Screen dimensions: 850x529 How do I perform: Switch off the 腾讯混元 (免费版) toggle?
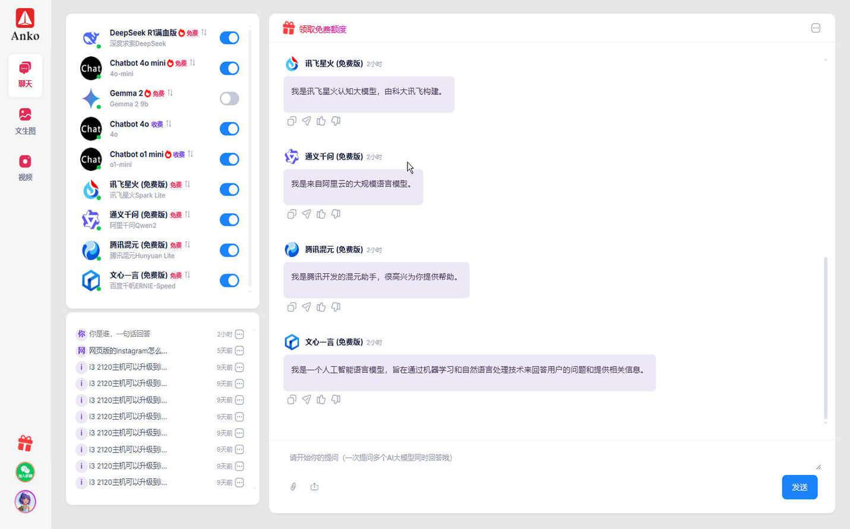[229, 250]
